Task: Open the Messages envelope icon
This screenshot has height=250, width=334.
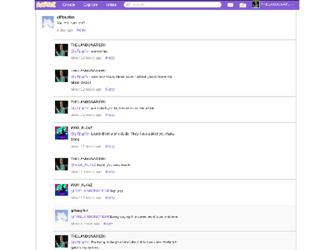Action: [230, 5]
